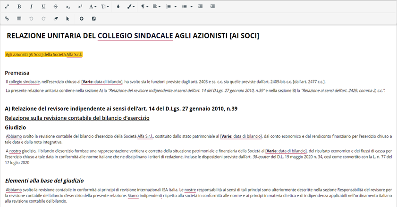
Task: Click italic '38-quater' text
Action: [x=262, y=157]
